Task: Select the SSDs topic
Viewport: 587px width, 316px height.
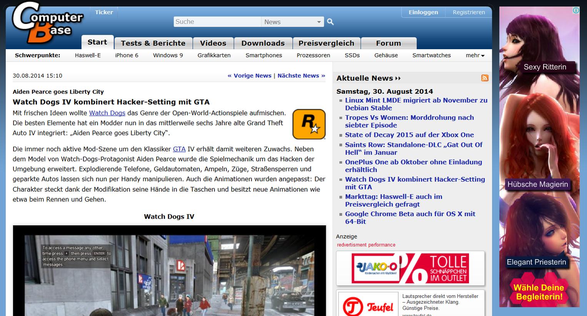Action: 352,55
